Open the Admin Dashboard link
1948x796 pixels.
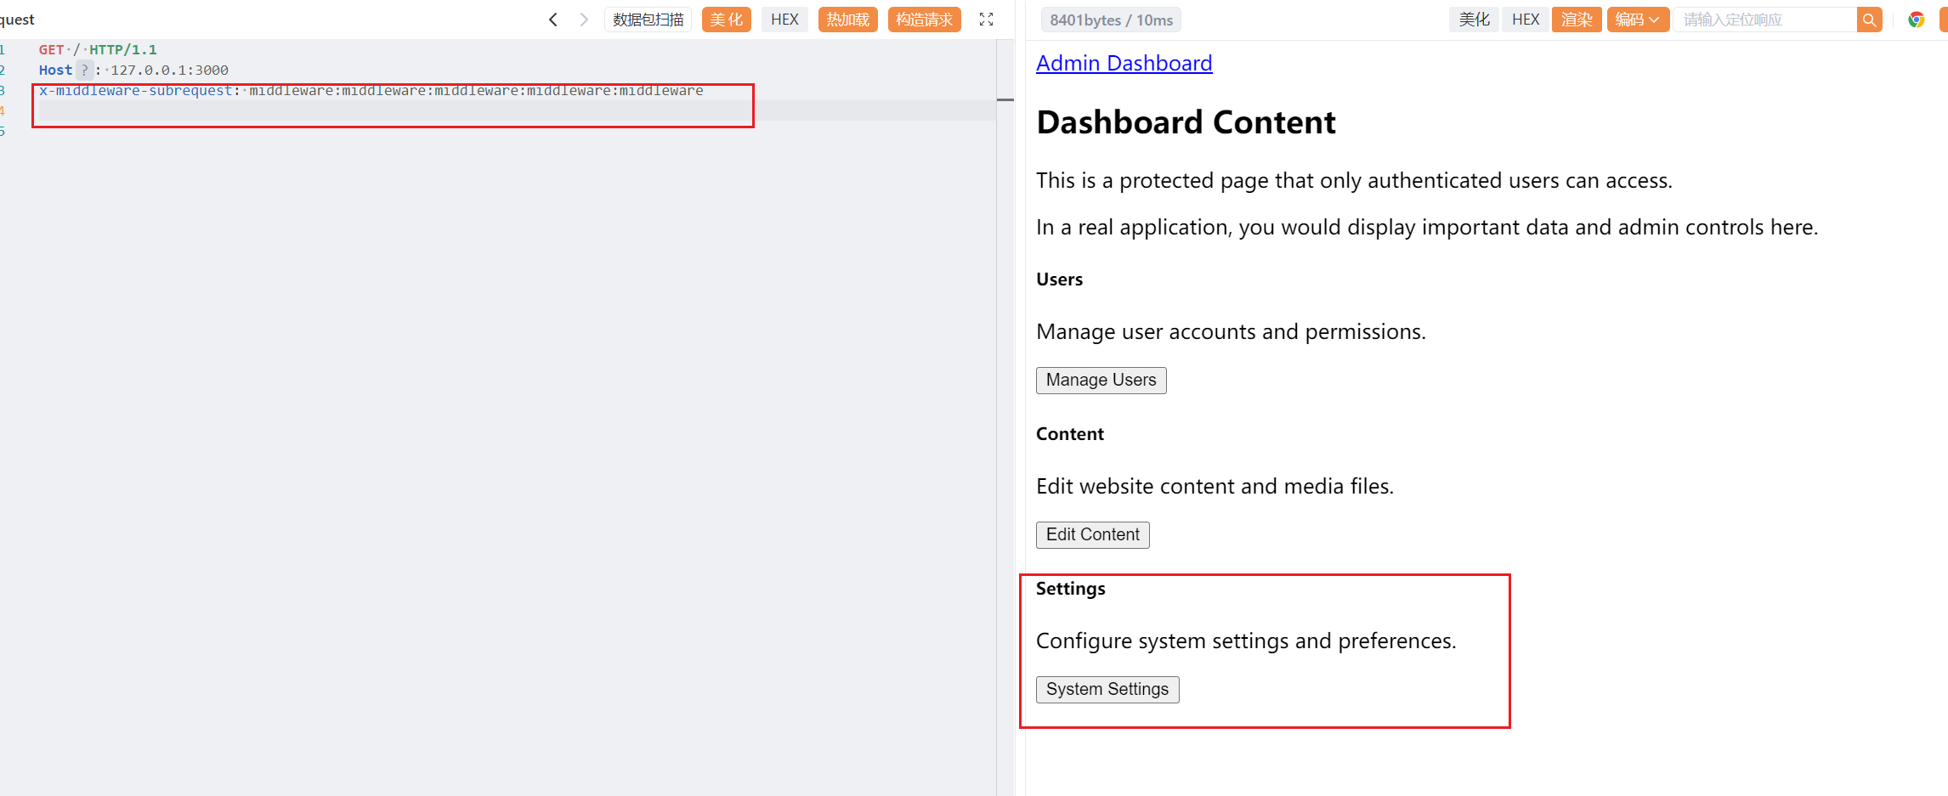[1124, 63]
